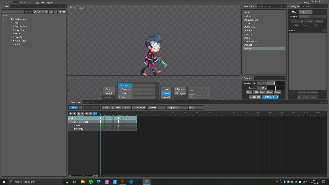
Task: Expand the Animations tree node
Action: pos(12,41)
